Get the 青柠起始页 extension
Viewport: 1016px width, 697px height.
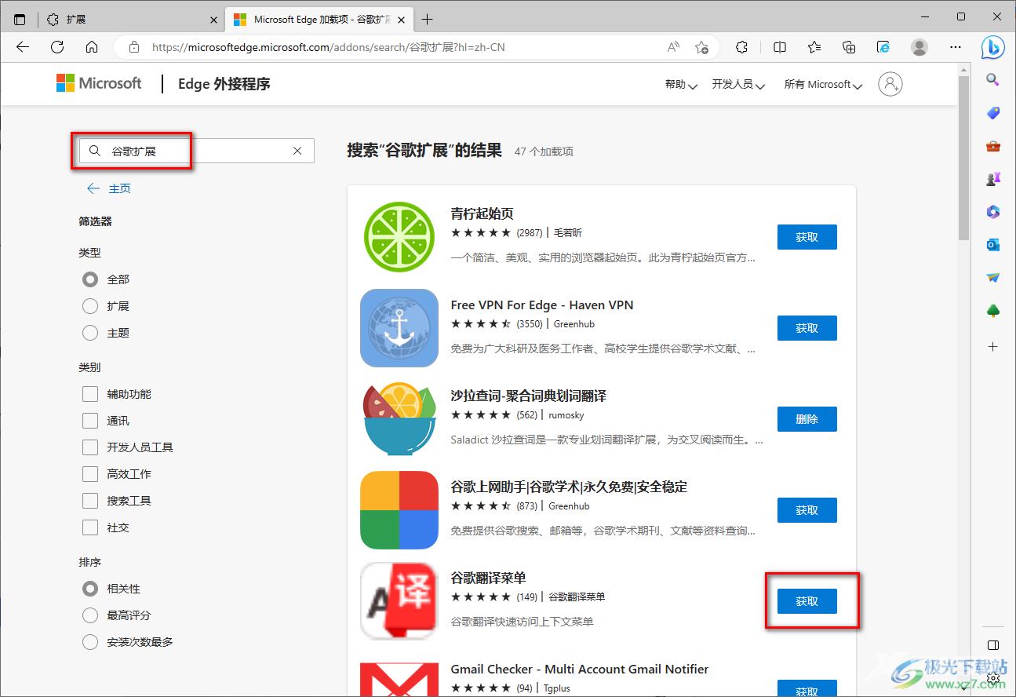[807, 237]
